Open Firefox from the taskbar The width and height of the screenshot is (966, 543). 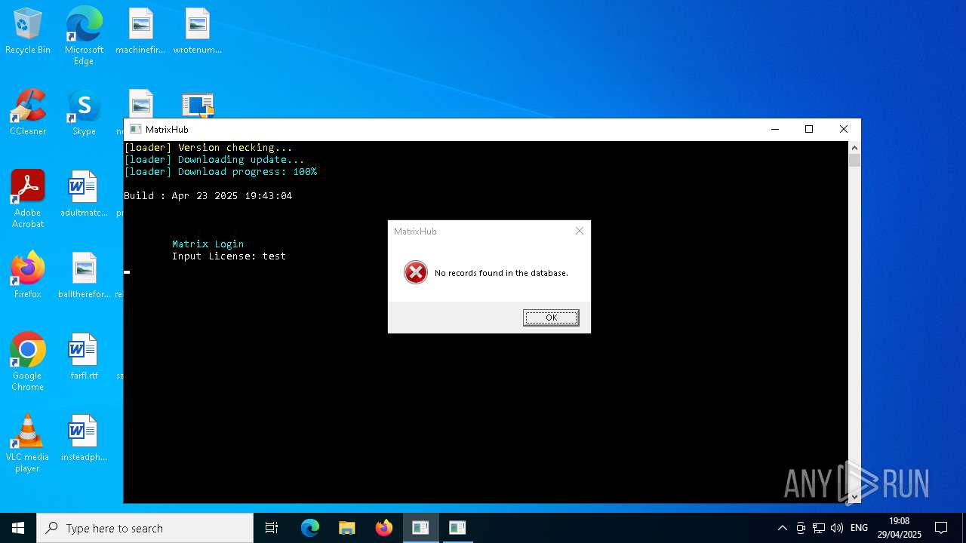coord(383,528)
